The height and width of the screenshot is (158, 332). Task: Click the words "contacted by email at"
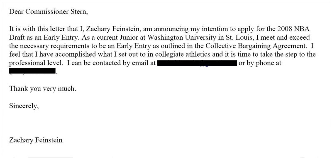[x=124, y=63]
